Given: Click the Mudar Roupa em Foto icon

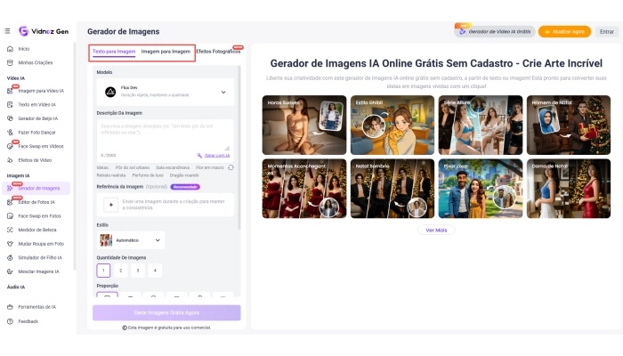Looking at the screenshot, I should click(x=10, y=244).
